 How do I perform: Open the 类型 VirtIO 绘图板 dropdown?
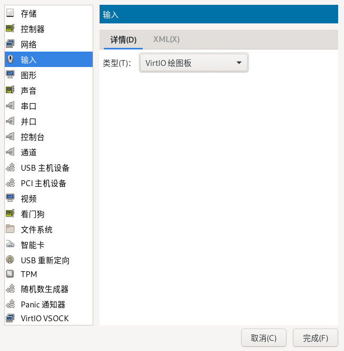[193, 63]
